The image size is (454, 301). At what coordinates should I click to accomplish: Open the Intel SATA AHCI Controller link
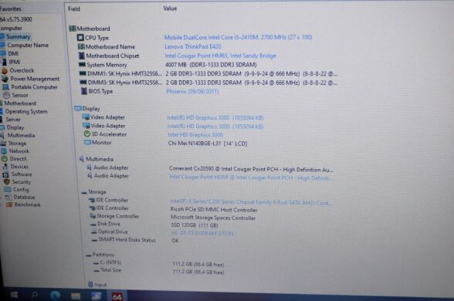tap(250, 202)
